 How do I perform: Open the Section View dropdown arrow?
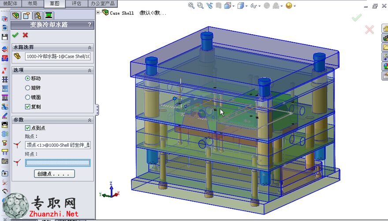pos(233,6)
